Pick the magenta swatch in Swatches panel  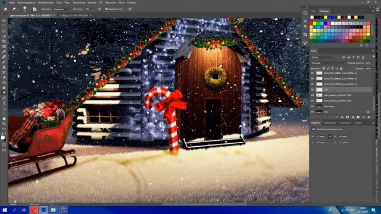point(329,24)
